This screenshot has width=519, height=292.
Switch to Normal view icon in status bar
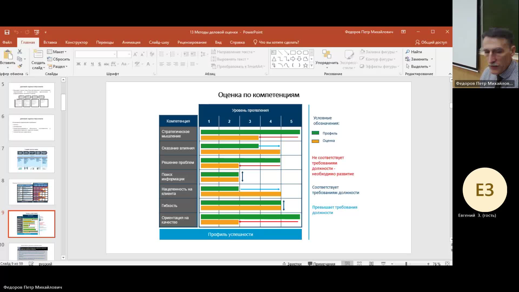coord(347,263)
